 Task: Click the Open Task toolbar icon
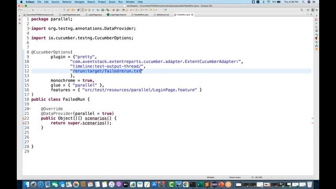pyautogui.click(x=127, y=10)
